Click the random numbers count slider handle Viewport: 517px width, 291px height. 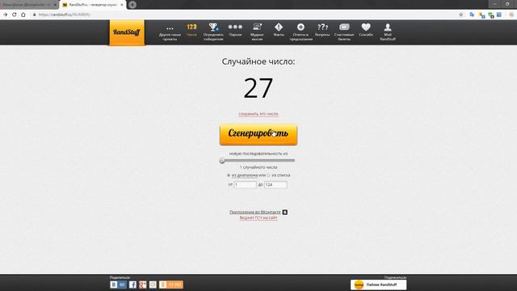222,160
